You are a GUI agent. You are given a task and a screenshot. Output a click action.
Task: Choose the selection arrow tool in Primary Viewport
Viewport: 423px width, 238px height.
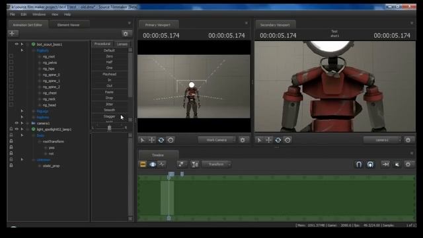[142, 140]
